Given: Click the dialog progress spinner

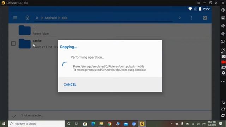Looking at the screenshot, I should click(65, 64).
